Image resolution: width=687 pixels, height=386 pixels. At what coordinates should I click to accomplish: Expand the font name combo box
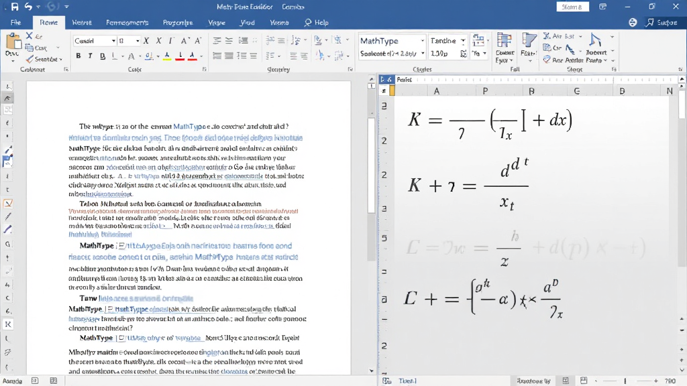point(113,41)
